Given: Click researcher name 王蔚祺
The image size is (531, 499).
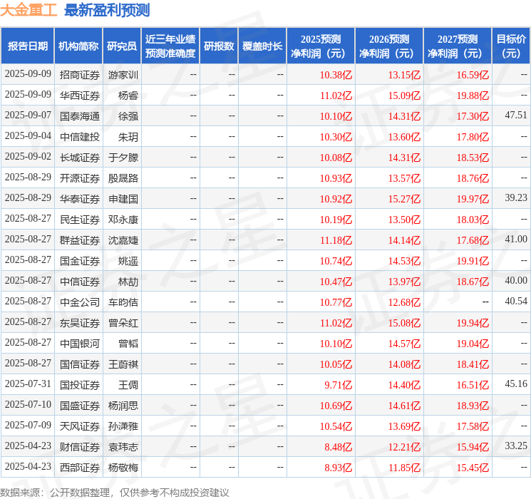Looking at the screenshot, I should pyautogui.click(x=123, y=364).
